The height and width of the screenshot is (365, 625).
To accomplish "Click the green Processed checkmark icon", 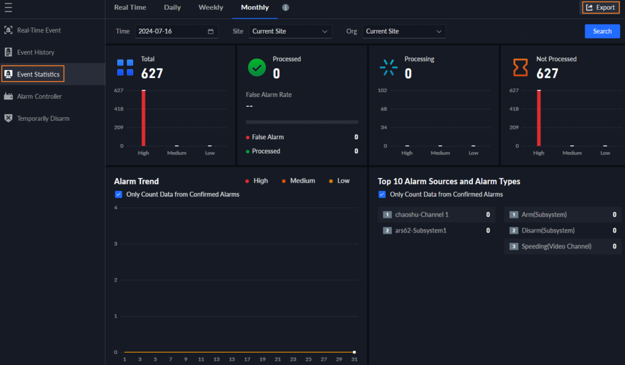I will [x=257, y=67].
